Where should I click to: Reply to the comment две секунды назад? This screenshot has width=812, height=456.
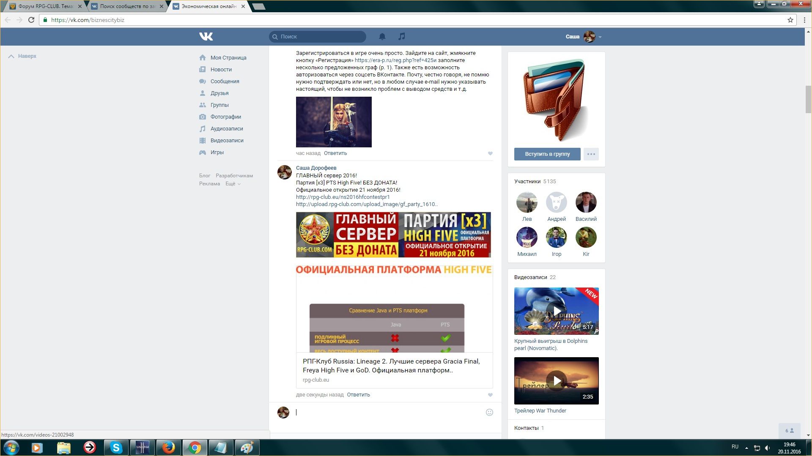(358, 395)
